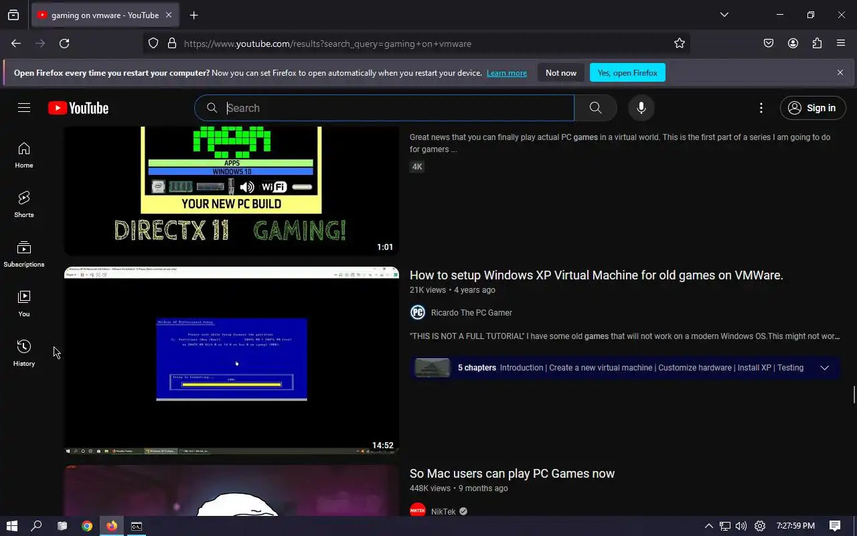Viewport: 857px width, 536px height.
Task: Dismiss the Firefox startup notification bar
Action: pyautogui.click(x=840, y=72)
